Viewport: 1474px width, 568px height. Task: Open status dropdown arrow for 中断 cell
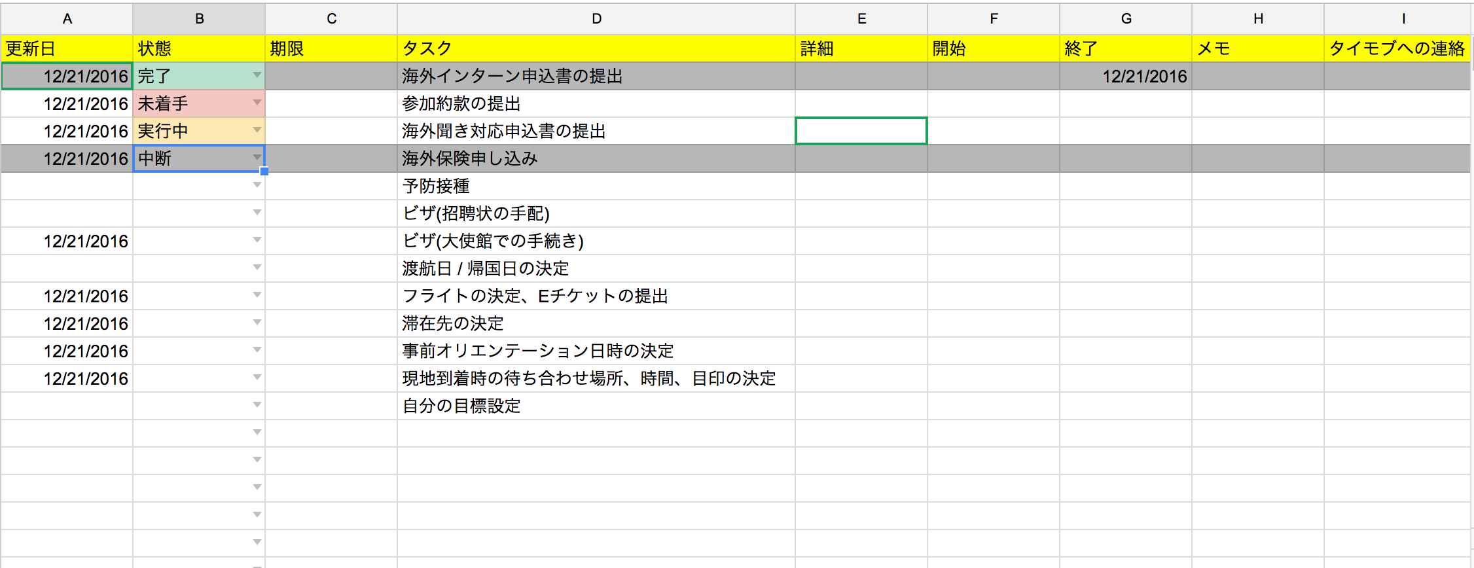tap(257, 158)
